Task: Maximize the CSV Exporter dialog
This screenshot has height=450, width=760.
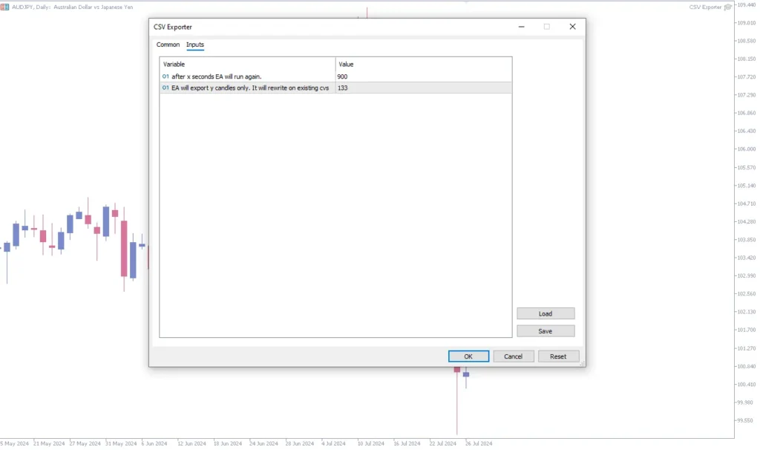Action: (x=547, y=27)
